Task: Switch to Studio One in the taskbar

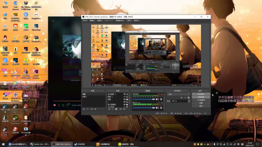Action: click(x=40, y=144)
